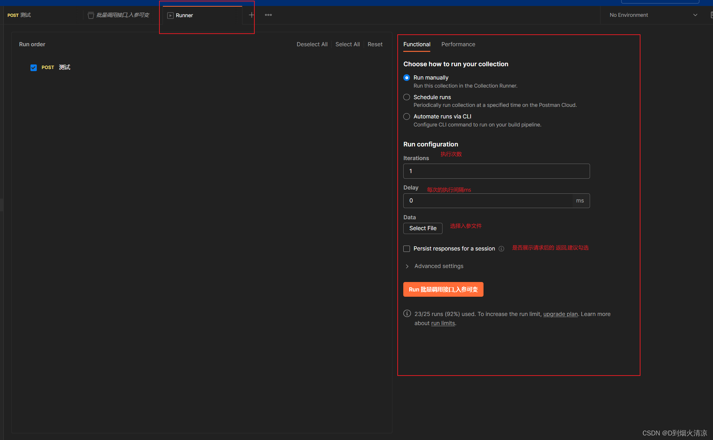Click the Run order heading text
Screen dimensions: 713x440
32,44
